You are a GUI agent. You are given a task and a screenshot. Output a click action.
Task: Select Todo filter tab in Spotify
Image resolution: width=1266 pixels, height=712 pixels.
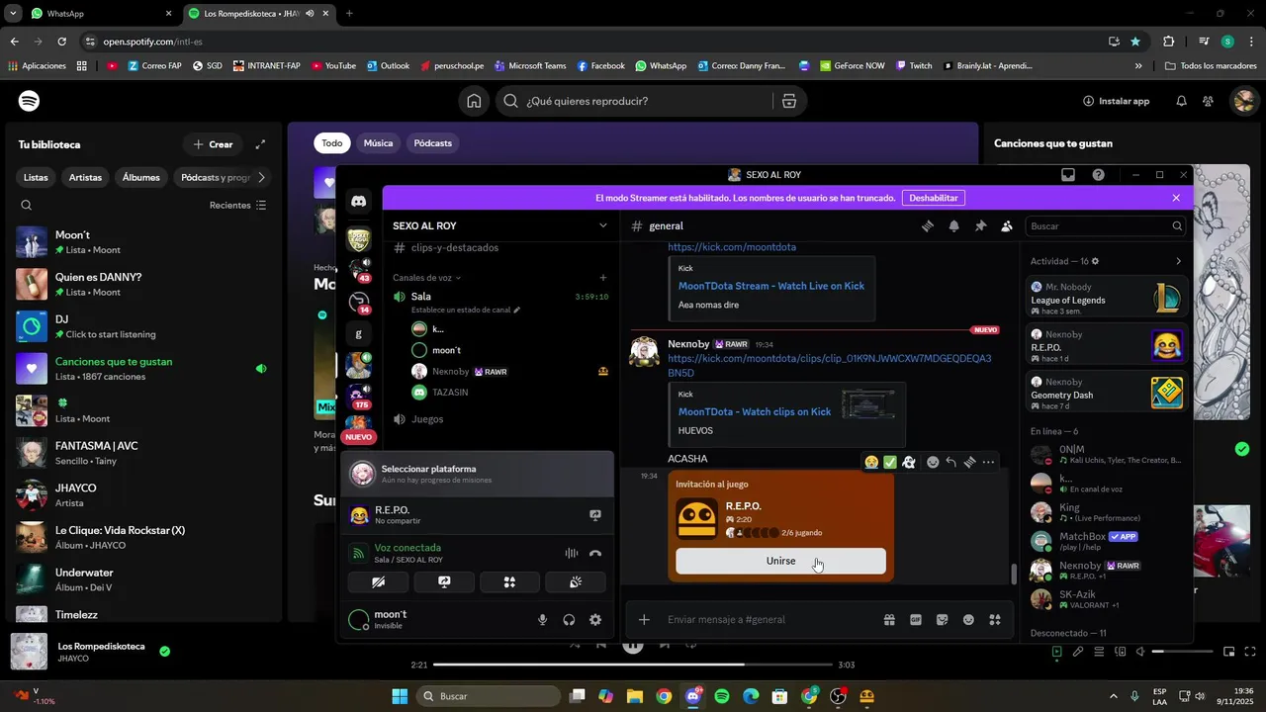[x=331, y=143]
